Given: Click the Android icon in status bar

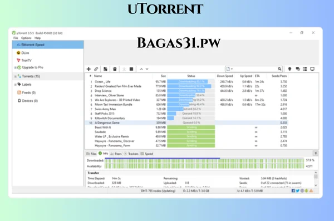Looking at the screenshot, I should 307,191.
